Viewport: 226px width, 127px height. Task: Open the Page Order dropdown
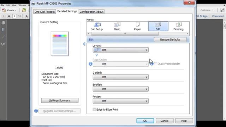tap(121, 64)
